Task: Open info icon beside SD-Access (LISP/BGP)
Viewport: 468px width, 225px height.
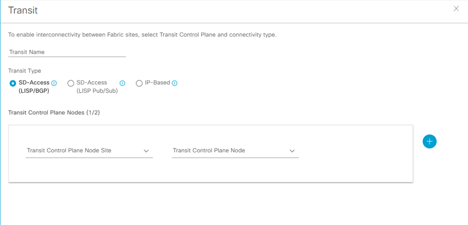Action: [54, 83]
